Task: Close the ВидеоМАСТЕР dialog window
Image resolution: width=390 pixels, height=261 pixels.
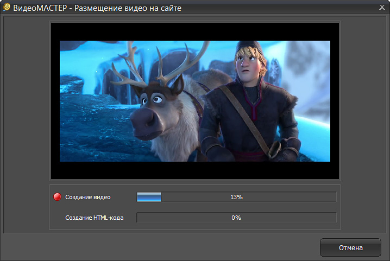Action: point(382,8)
